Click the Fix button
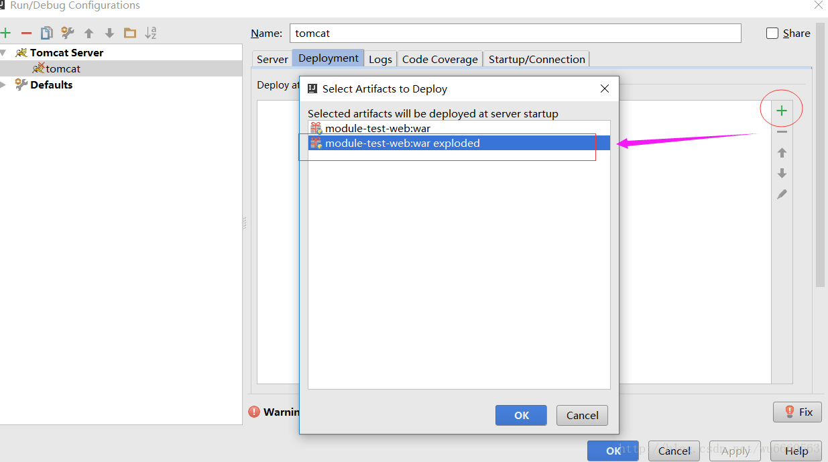Screen dimensions: 828x462 click(797, 411)
